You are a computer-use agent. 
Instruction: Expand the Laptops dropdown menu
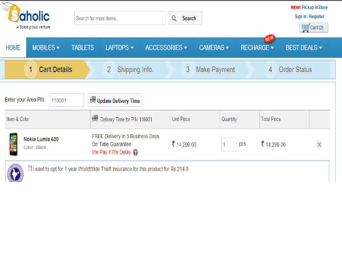coord(120,48)
